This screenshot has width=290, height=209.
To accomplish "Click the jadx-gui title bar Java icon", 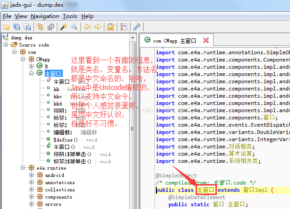I will click(5, 5).
